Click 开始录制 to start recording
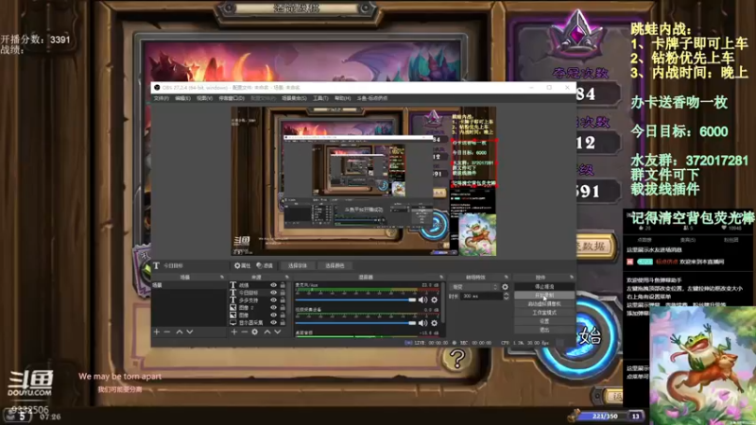 [x=544, y=296]
